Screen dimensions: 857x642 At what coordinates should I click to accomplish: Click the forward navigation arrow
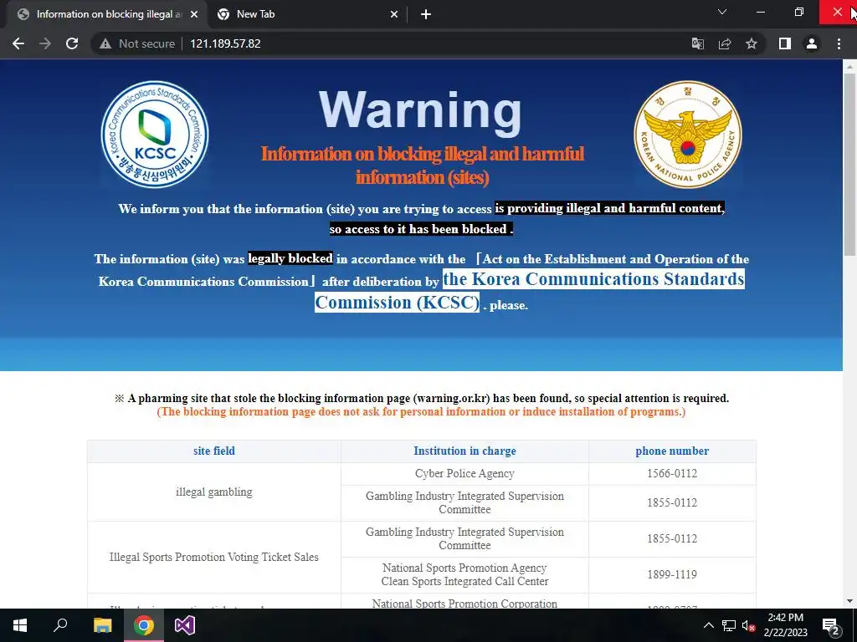45,43
